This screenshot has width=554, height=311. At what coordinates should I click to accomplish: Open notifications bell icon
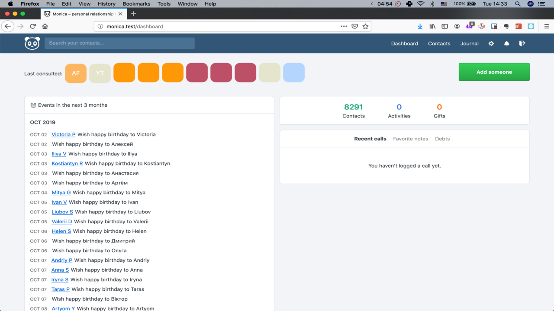click(x=506, y=44)
